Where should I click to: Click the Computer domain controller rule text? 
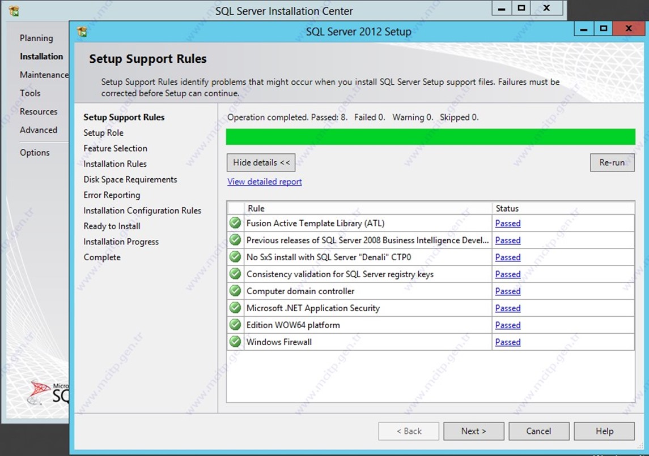(x=300, y=291)
